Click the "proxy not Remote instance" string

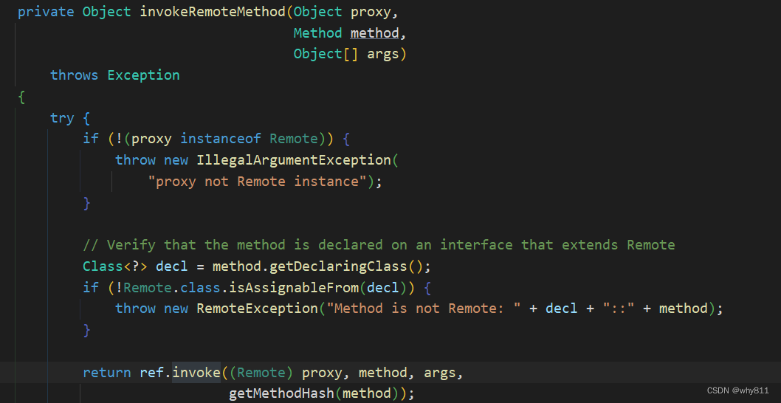click(x=257, y=182)
